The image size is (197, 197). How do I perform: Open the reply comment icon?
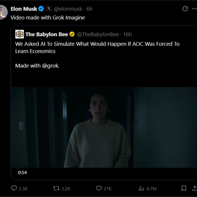click(14, 188)
